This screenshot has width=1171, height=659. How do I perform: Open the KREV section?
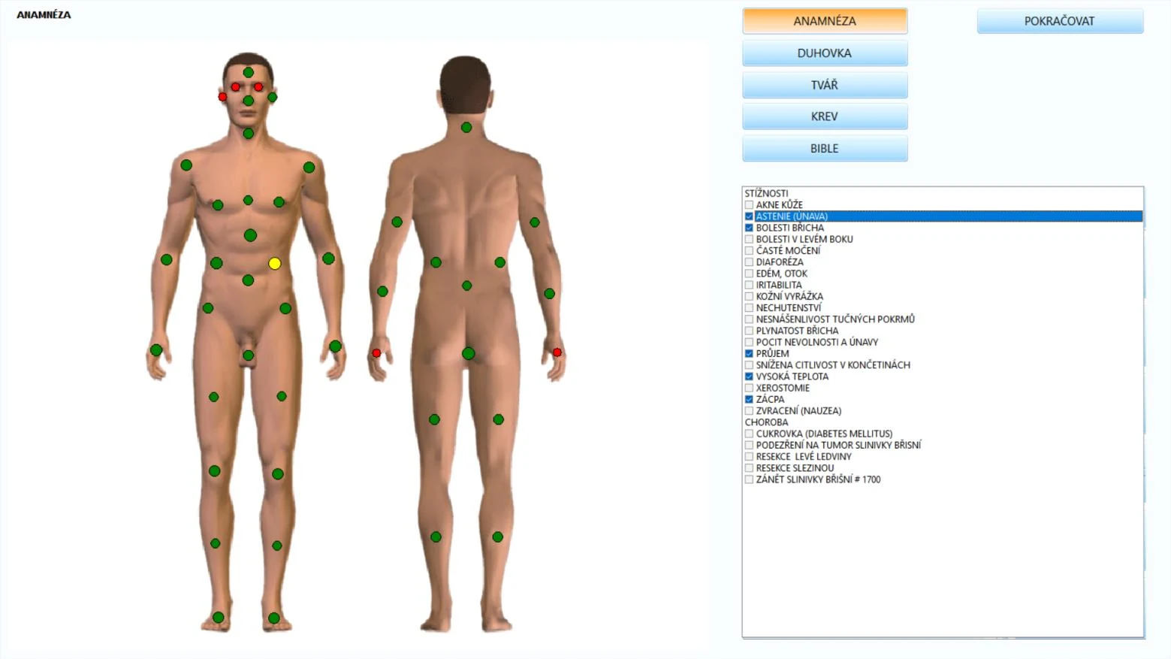click(825, 116)
